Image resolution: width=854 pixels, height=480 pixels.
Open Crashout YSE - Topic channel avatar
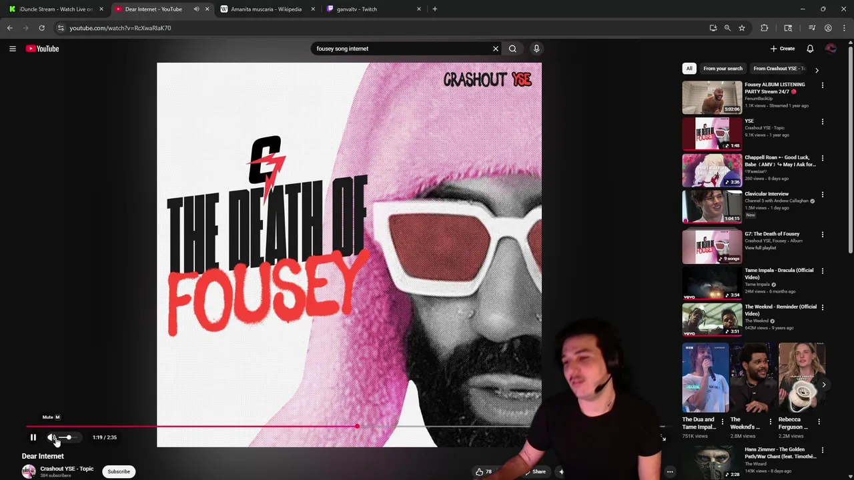pos(29,471)
